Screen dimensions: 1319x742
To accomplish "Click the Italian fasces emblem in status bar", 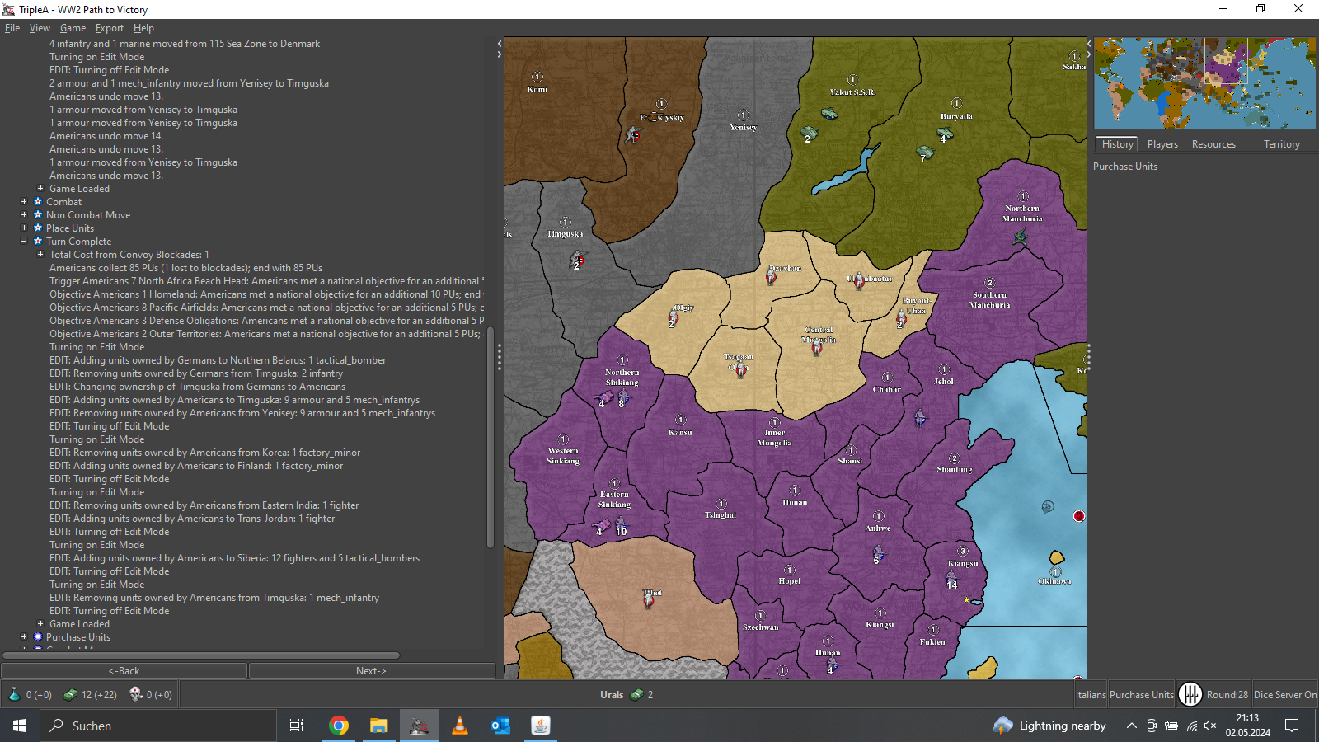I will (1190, 694).
